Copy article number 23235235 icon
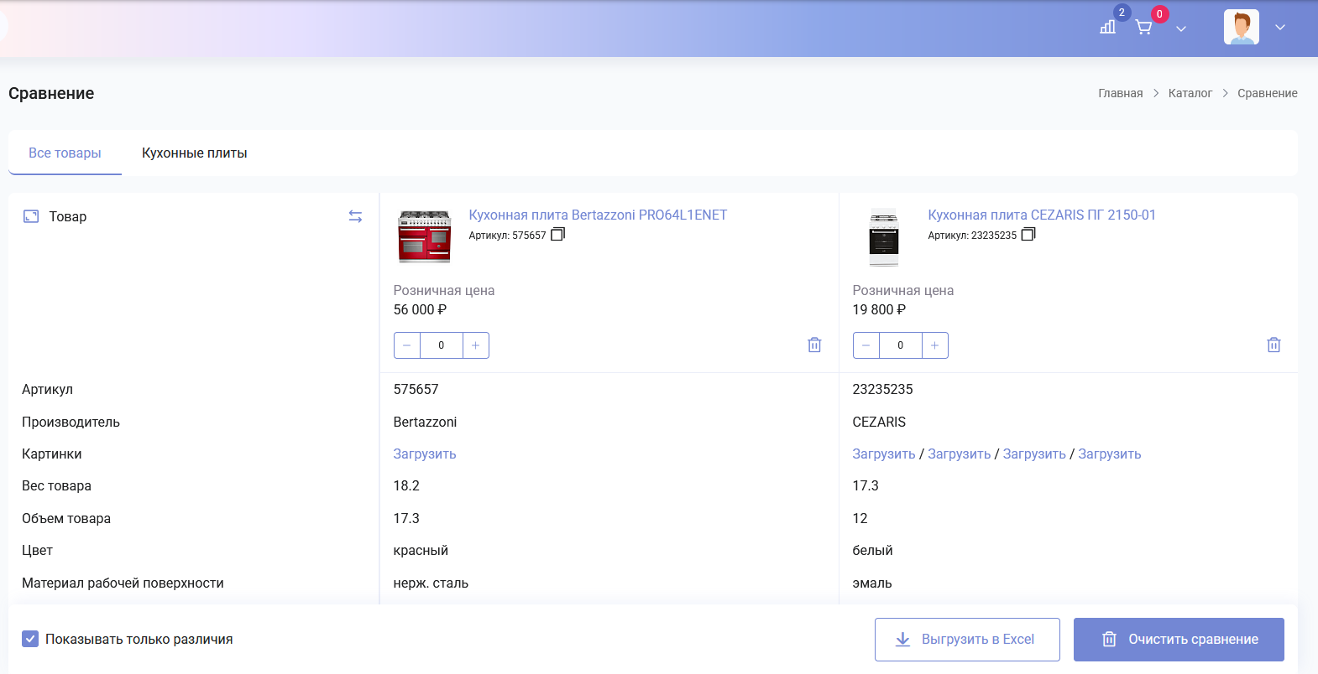 [x=1028, y=235]
